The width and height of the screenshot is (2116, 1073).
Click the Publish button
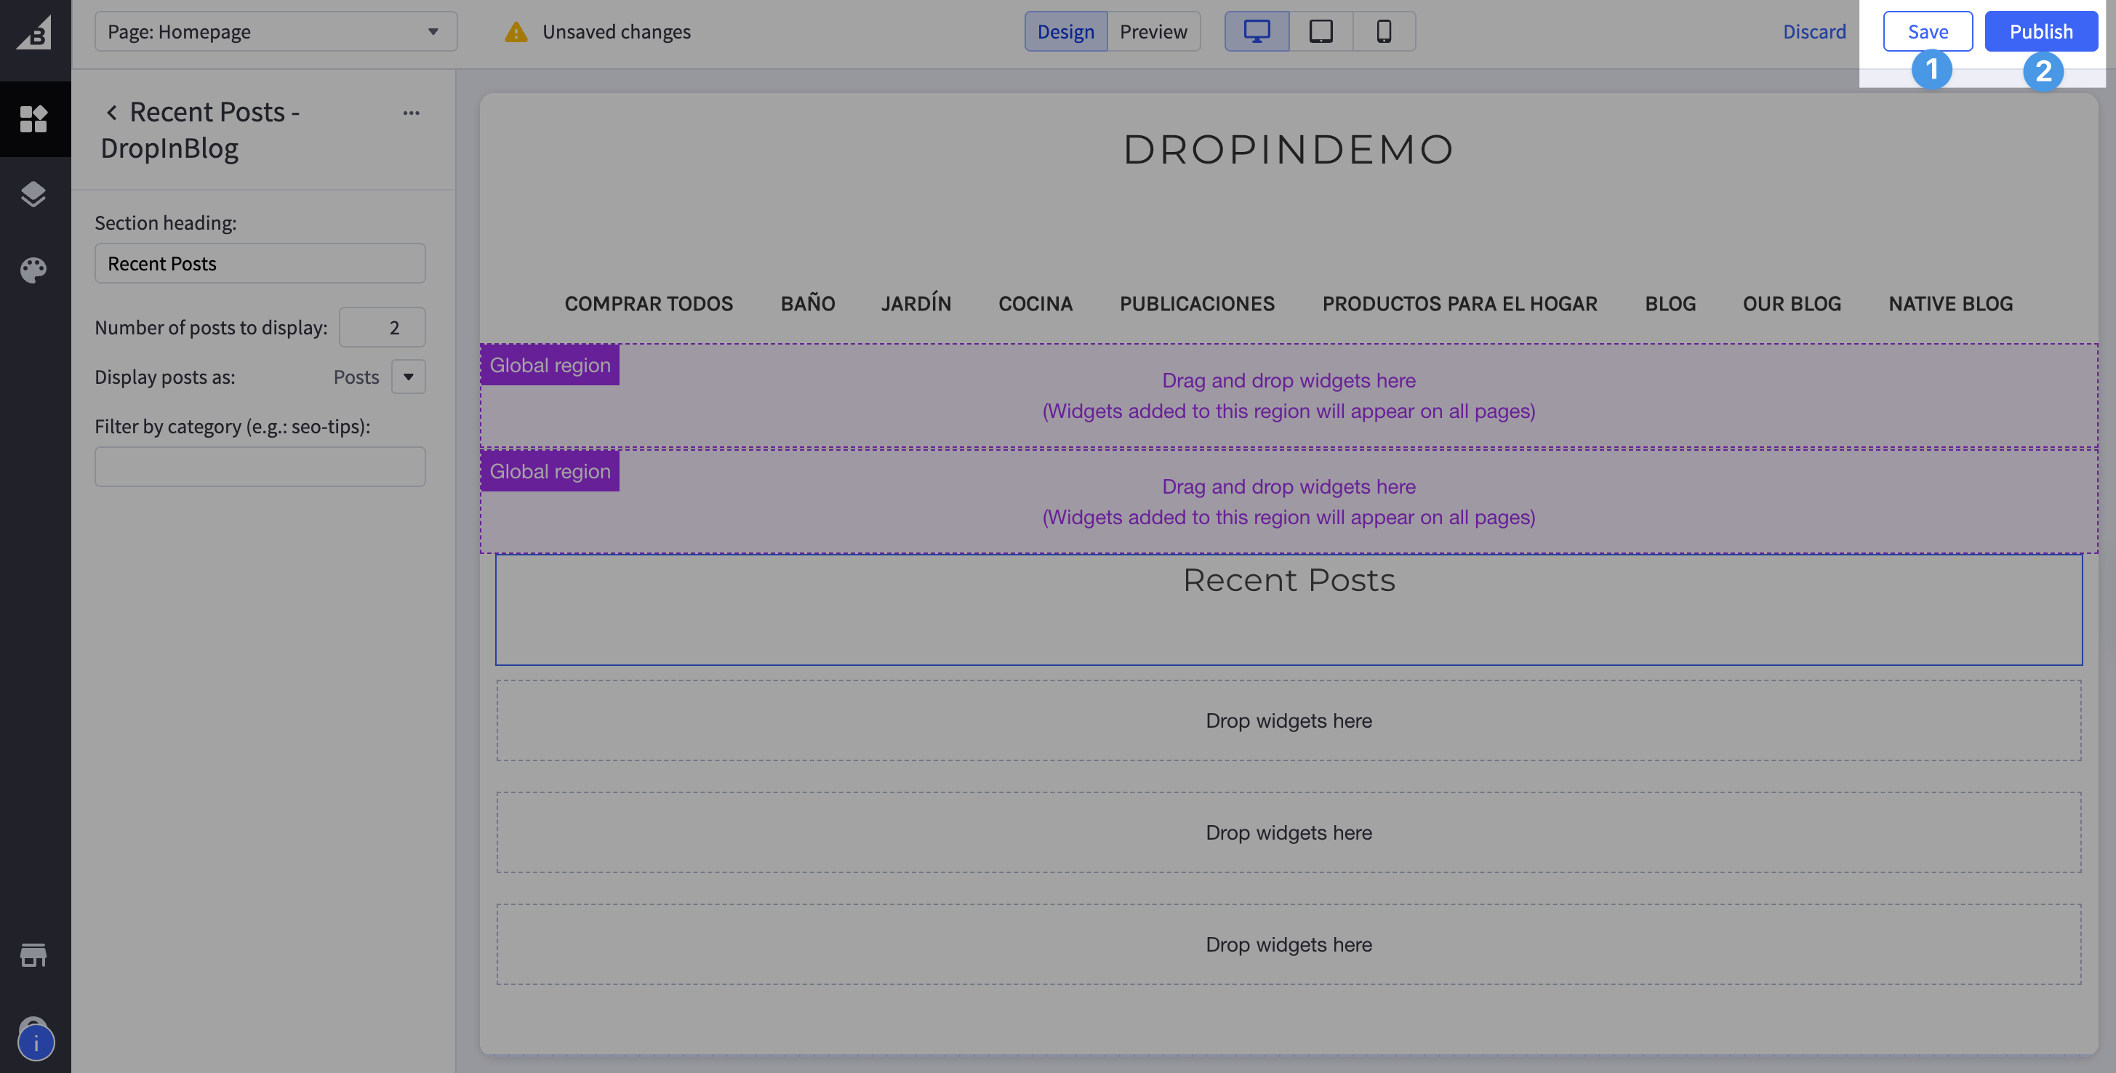pos(2041,32)
